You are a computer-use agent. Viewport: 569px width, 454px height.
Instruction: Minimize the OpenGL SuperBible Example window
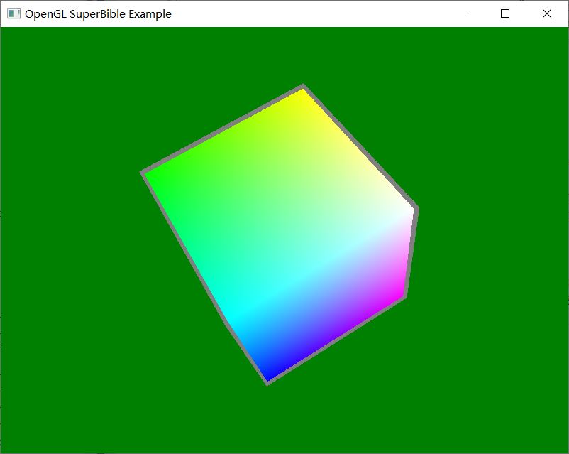(464, 13)
